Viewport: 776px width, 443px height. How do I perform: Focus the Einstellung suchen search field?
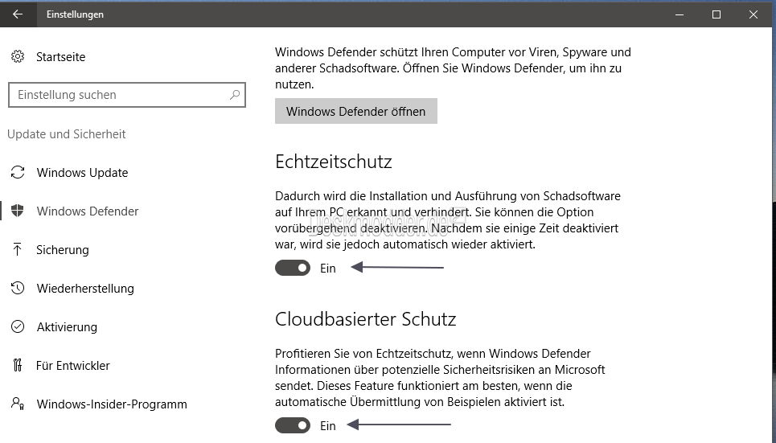[x=127, y=95]
